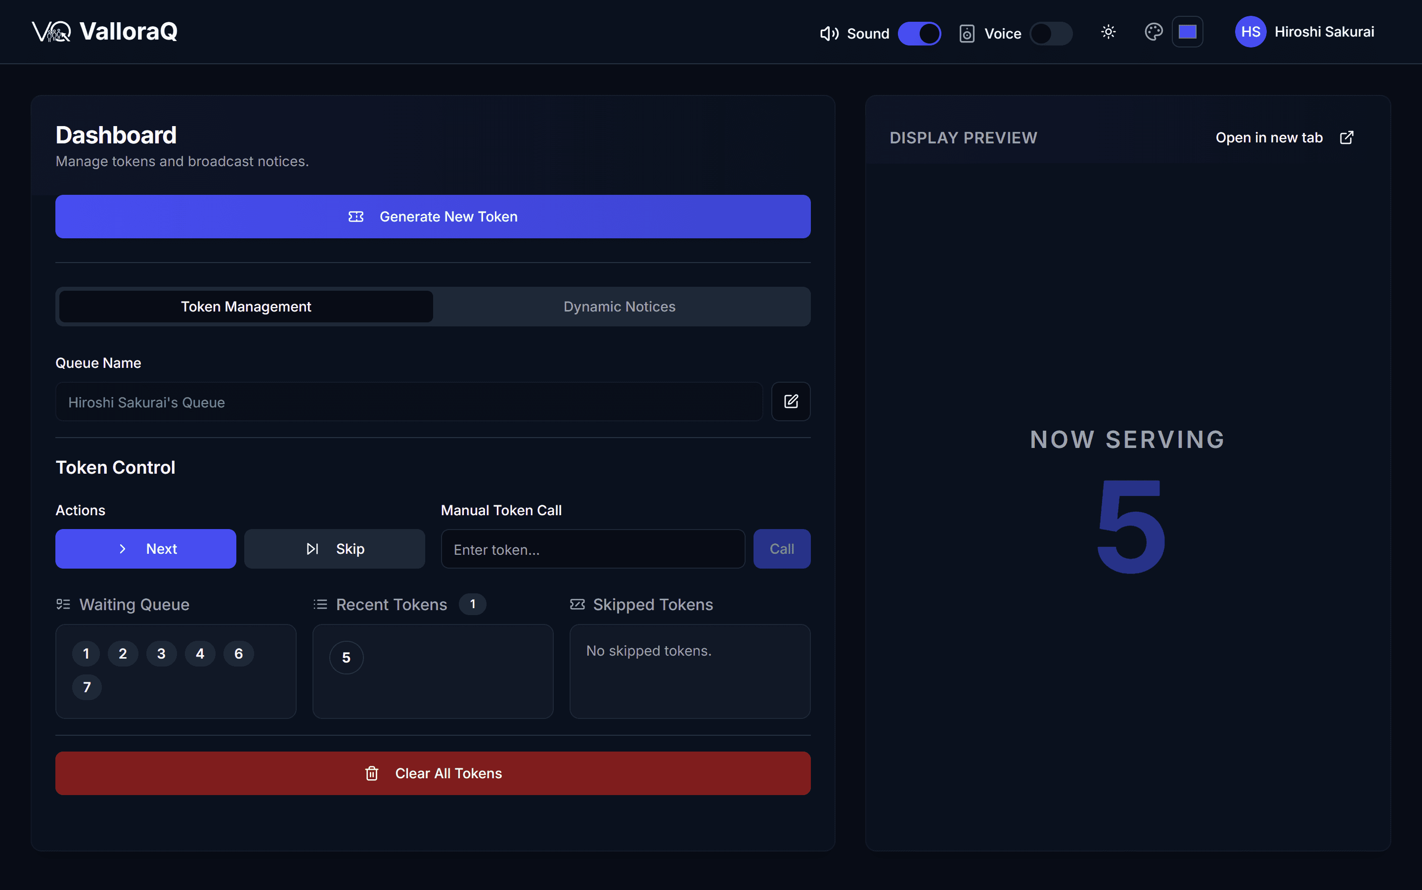Disable the Sound toggle
The image size is (1422, 890).
(x=920, y=34)
